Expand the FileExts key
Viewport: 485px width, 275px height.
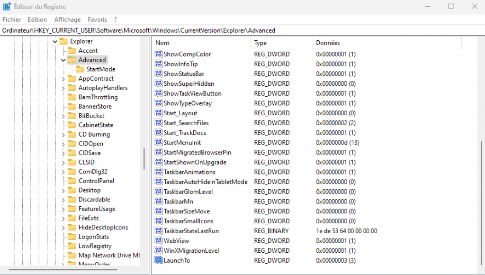click(x=63, y=218)
